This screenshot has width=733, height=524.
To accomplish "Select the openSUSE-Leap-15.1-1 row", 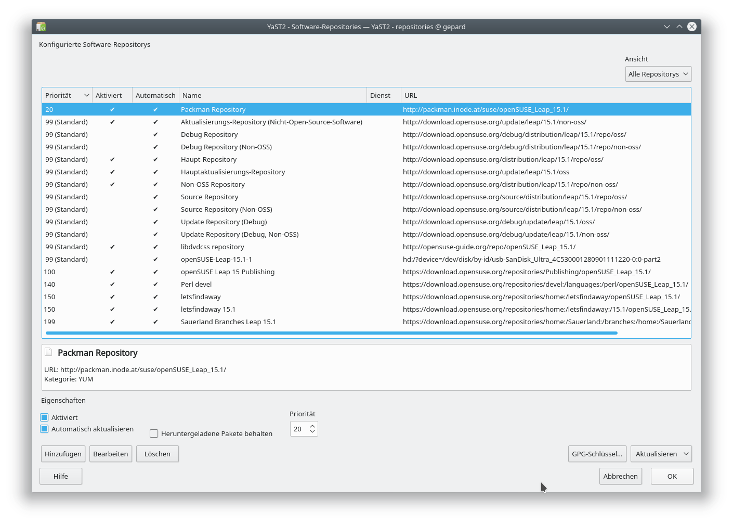I will [x=366, y=259].
